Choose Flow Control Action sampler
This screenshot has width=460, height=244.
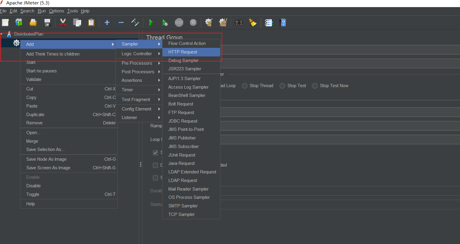191,43
